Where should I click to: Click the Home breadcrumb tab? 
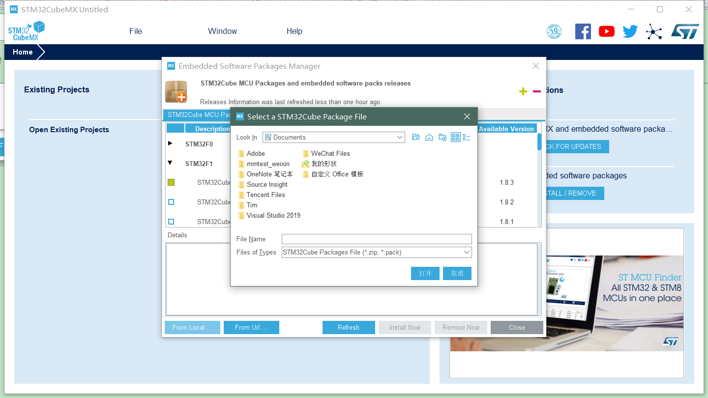coord(23,52)
